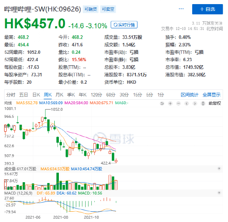Click the 52周最低 422.4 value
This screenshot has width=228, height=222.
point(33,60)
